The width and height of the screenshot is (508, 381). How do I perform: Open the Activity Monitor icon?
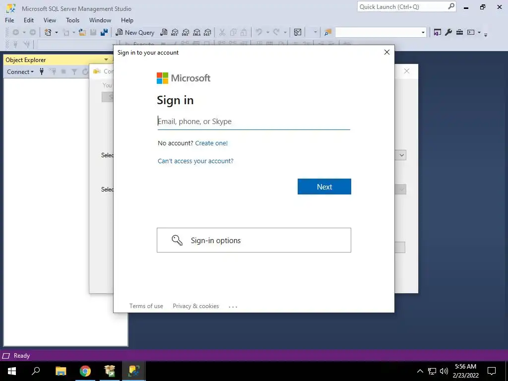(x=298, y=32)
